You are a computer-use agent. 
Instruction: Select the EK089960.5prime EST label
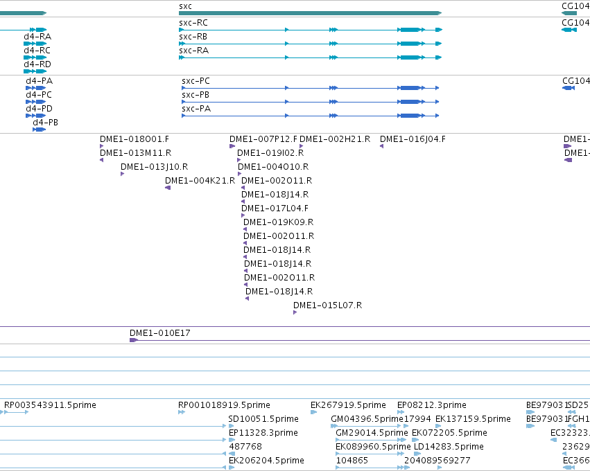point(373,447)
